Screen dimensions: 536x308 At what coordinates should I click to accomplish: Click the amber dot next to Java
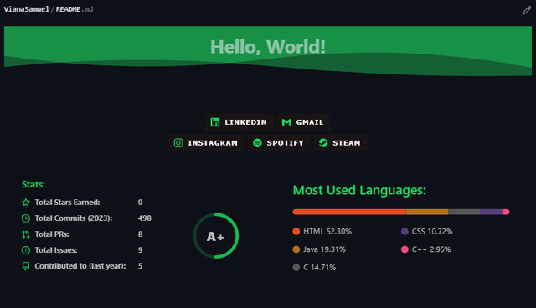click(296, 249)
